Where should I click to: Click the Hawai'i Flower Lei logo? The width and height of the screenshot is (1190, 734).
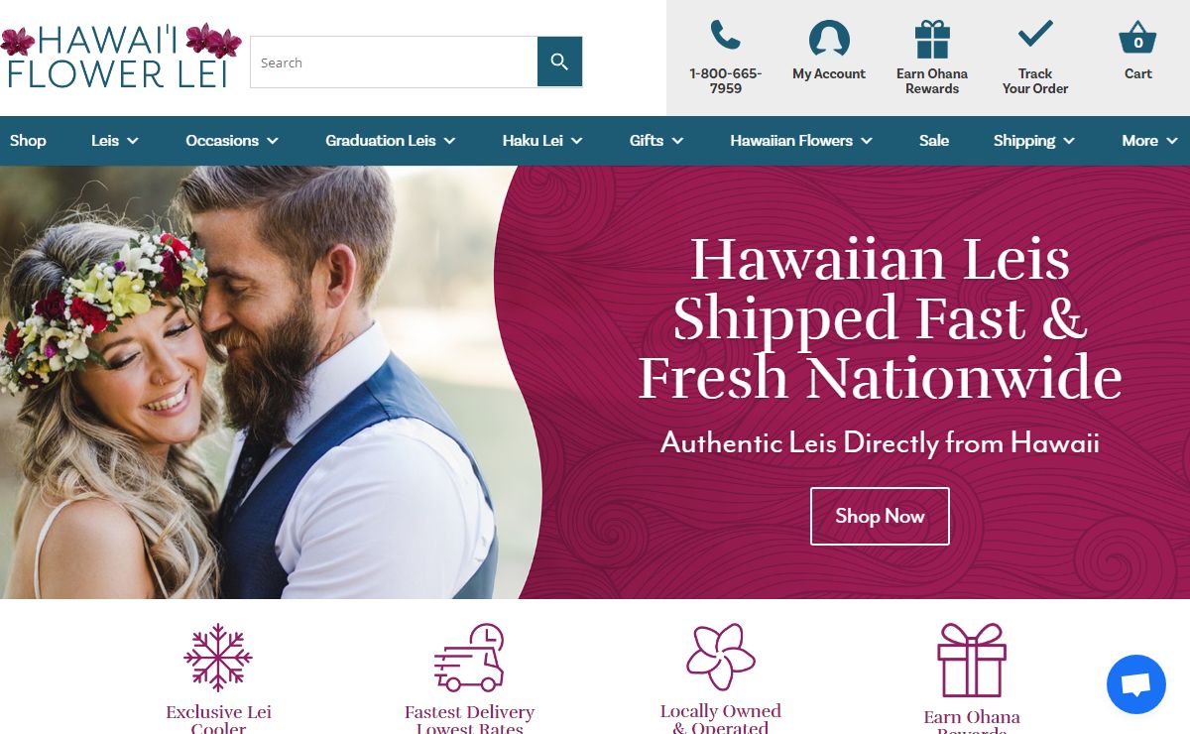[x=121, y=56]
